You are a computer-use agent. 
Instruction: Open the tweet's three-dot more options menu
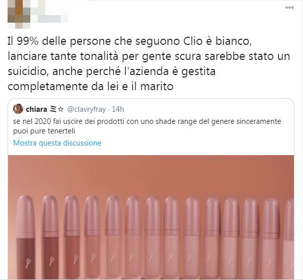tap(289, 8)
